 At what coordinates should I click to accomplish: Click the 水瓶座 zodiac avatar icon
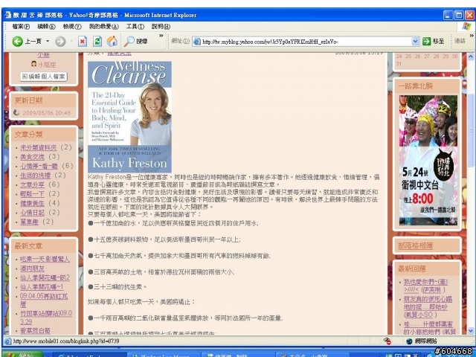33,64
